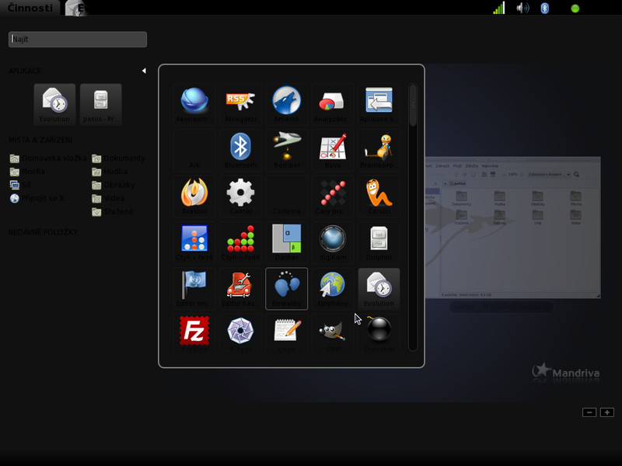Open the Domovská složka place
Viewport: 622px width, 466px height.
point(48,158)
